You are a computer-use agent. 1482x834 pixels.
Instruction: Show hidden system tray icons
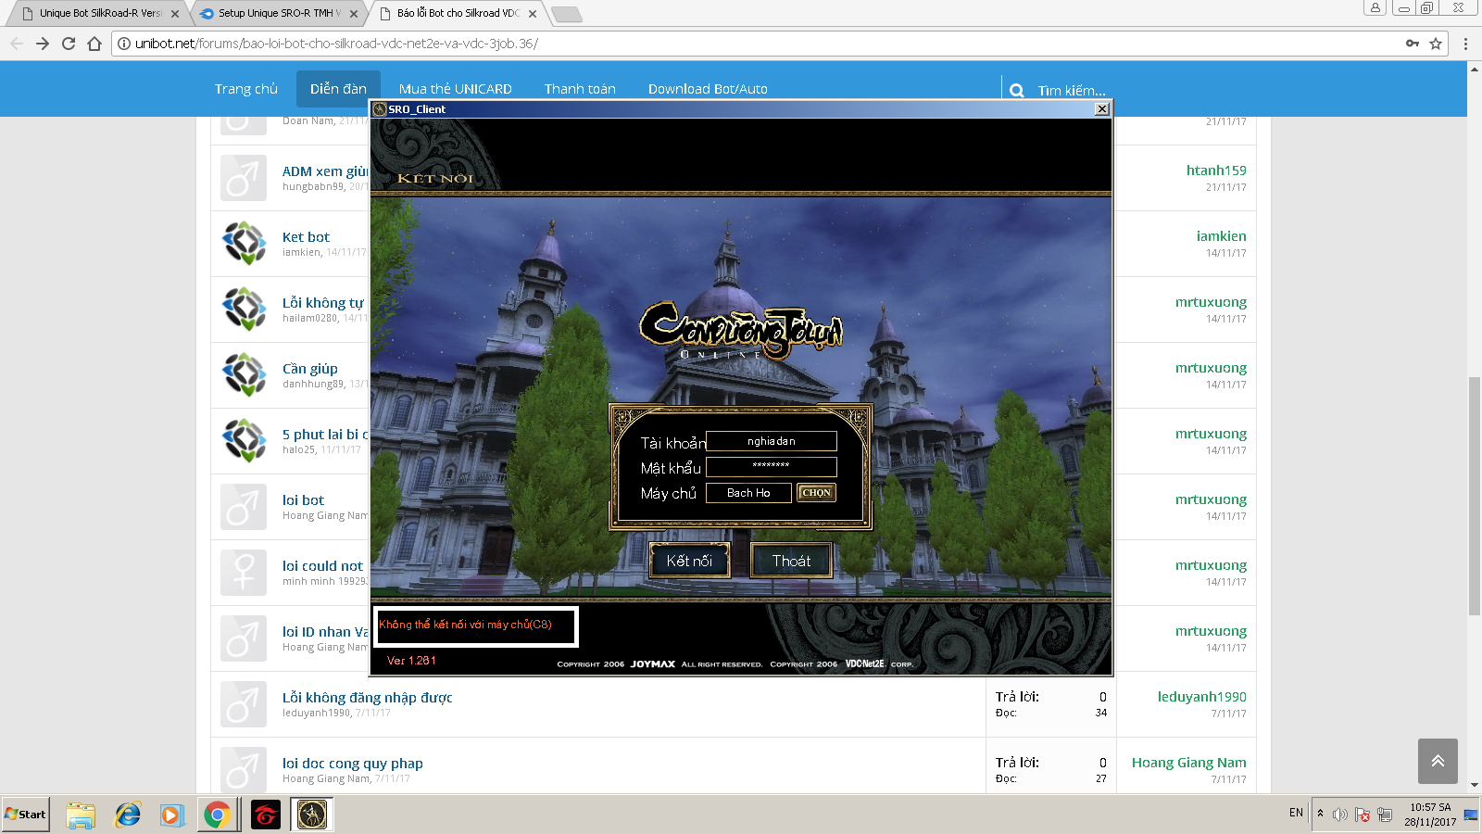[1320, 814]
